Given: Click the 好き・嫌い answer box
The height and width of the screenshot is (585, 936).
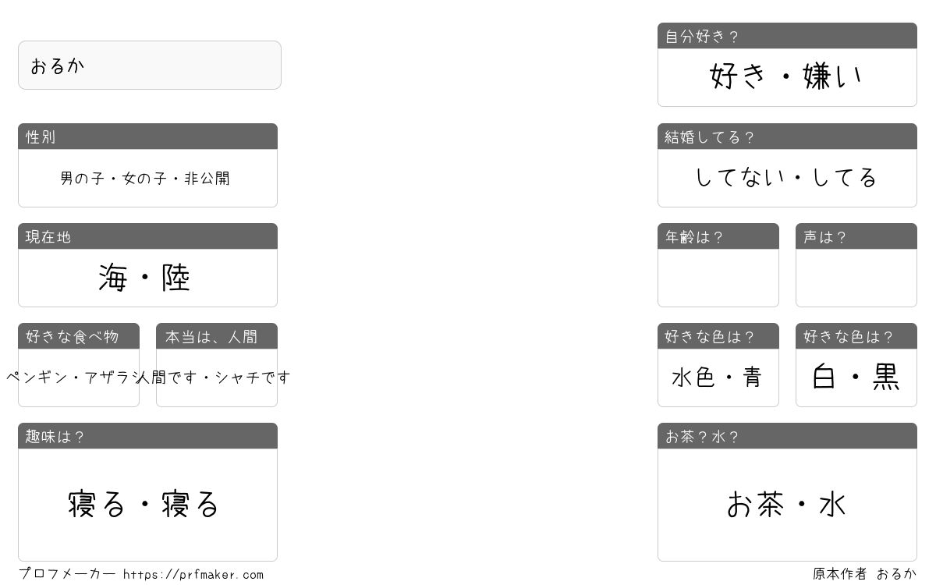Looking at the screenshot, I should 787,77.
